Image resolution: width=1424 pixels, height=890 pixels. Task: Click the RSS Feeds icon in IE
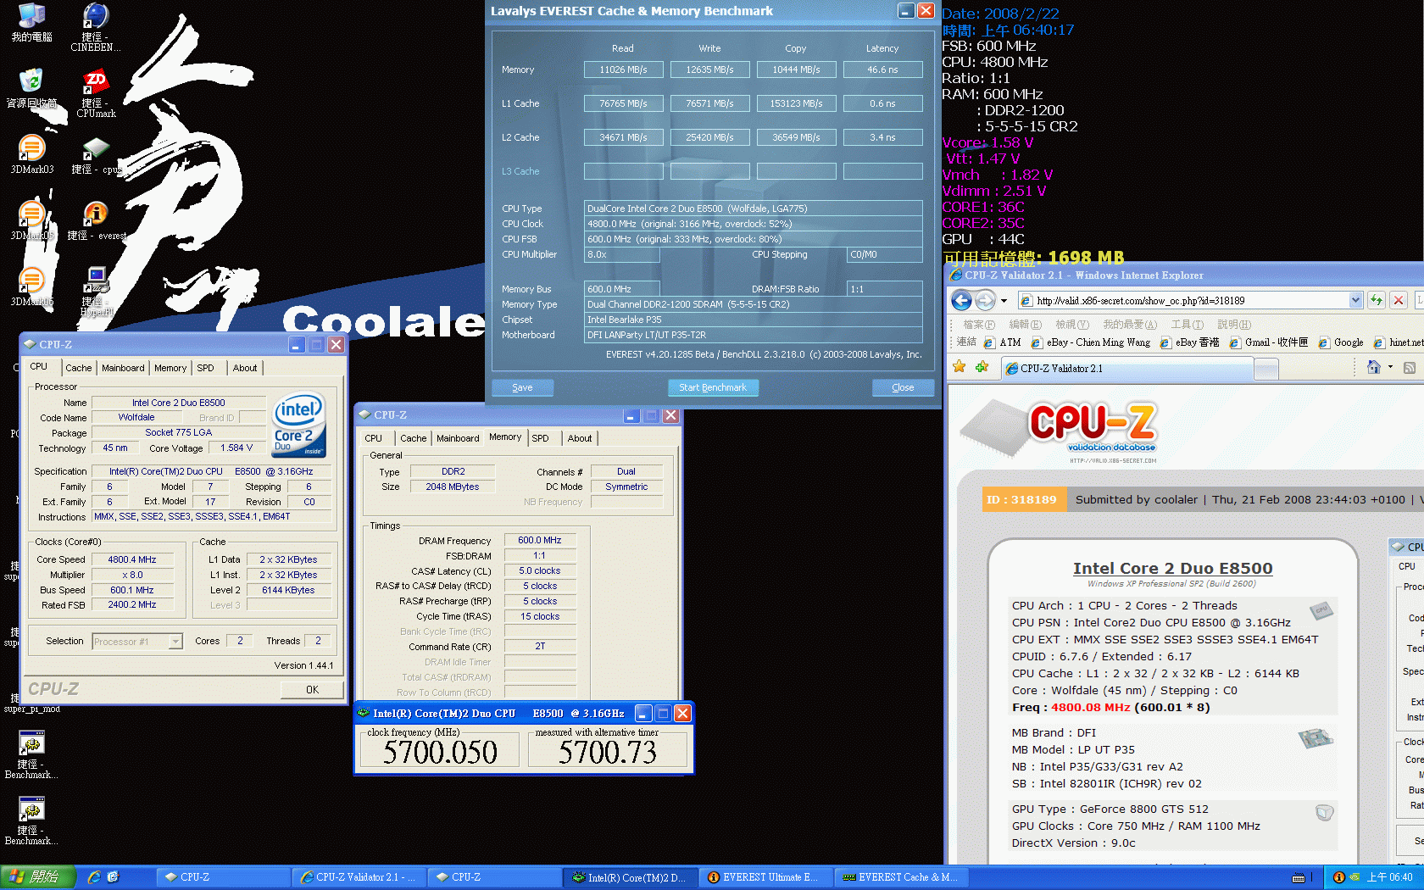point(1410,368)
